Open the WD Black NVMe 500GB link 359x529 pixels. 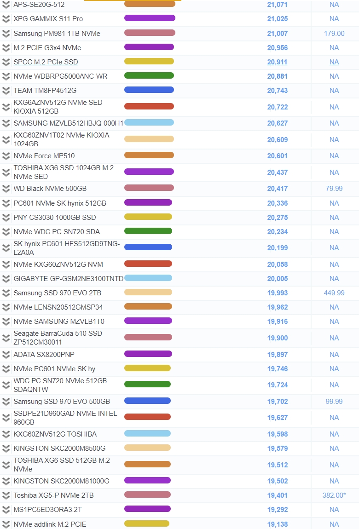tap(50, 189)
